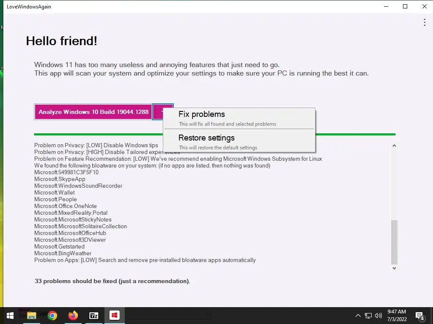Select the Microsoft.Getstarted entry

coord(59,246)
